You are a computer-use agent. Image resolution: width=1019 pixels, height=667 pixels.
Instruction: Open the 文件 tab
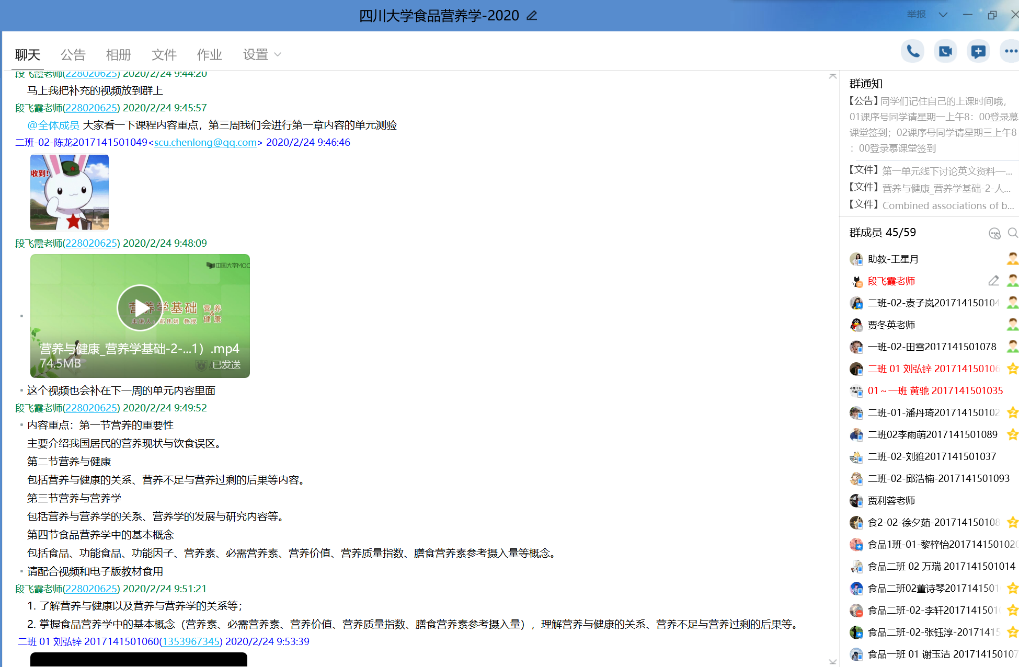point(164,54)
